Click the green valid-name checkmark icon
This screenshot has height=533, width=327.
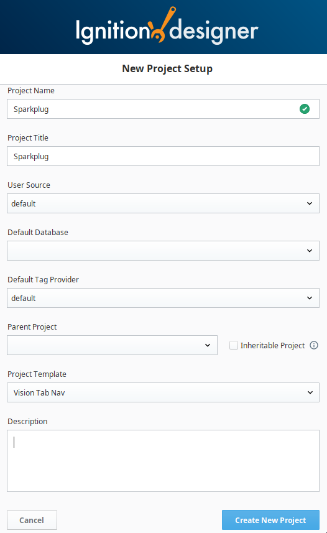(305, 109)
